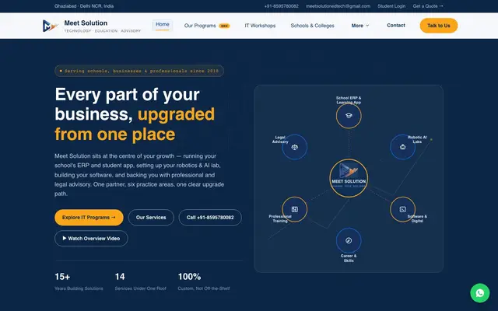Click the "TECHNOLOGY · EDUCATION · ADVISORY" tagline
498x311 pixels.
(x=103, y=31)
